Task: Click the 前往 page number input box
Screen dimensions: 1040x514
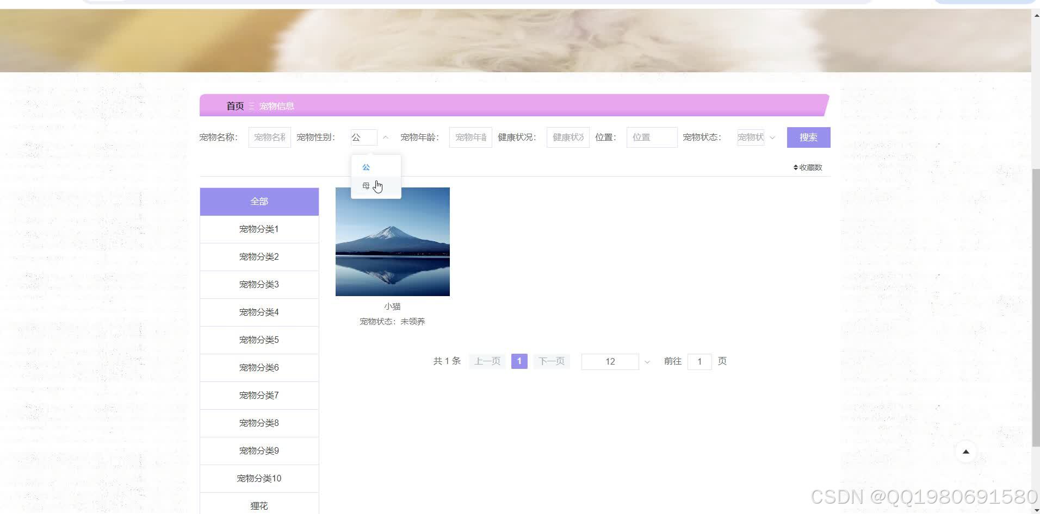Action: [x=699, y=361]
